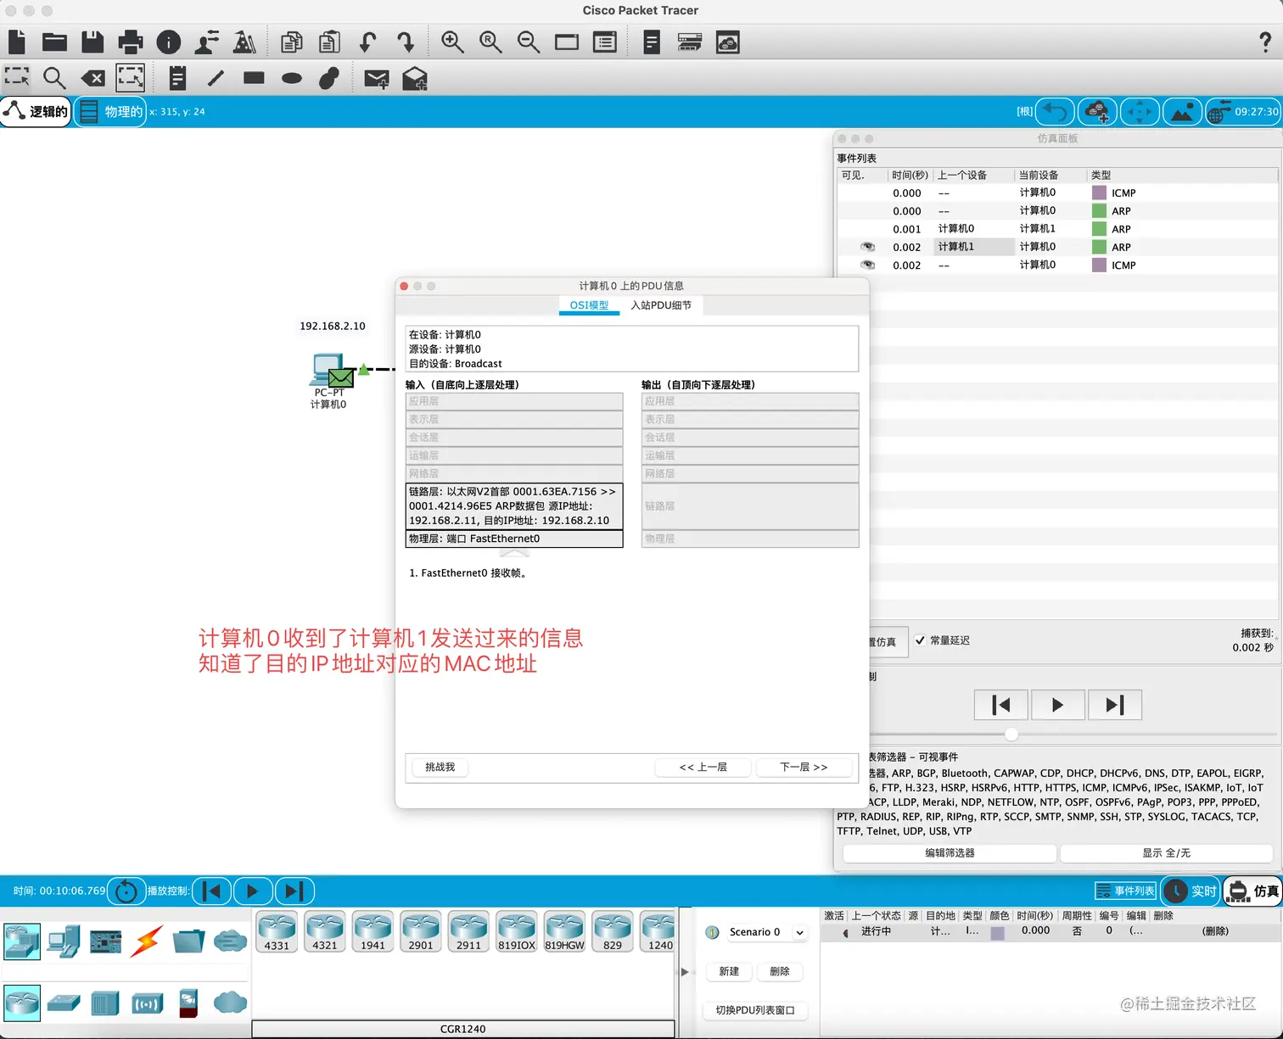Viewport: 1283px width, 1039px height.
Task: Pick the 819HGW router device
Action: 564,932
